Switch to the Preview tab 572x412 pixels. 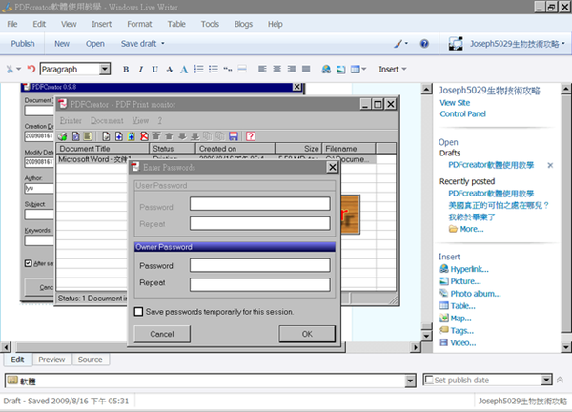pos(51,360)
